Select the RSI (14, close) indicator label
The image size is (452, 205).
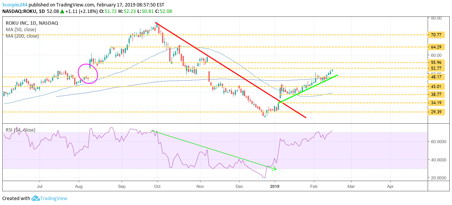pos(21,130)
